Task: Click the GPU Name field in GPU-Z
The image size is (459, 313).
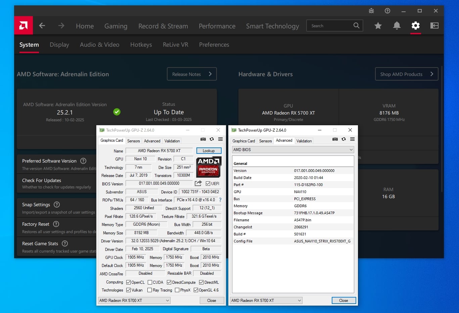Action: 159,151
